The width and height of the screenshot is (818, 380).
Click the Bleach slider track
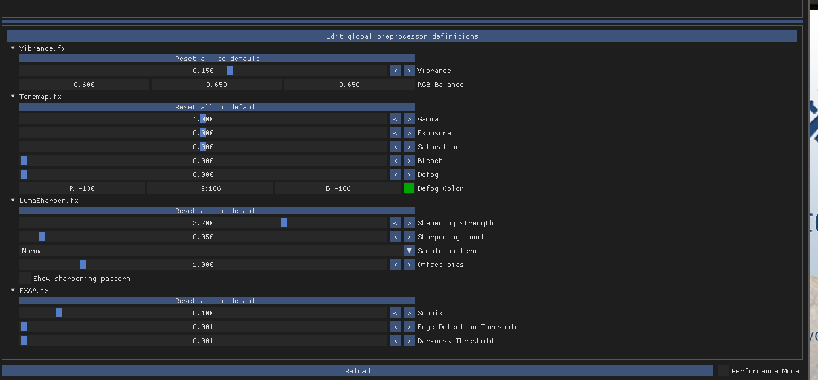203,161
